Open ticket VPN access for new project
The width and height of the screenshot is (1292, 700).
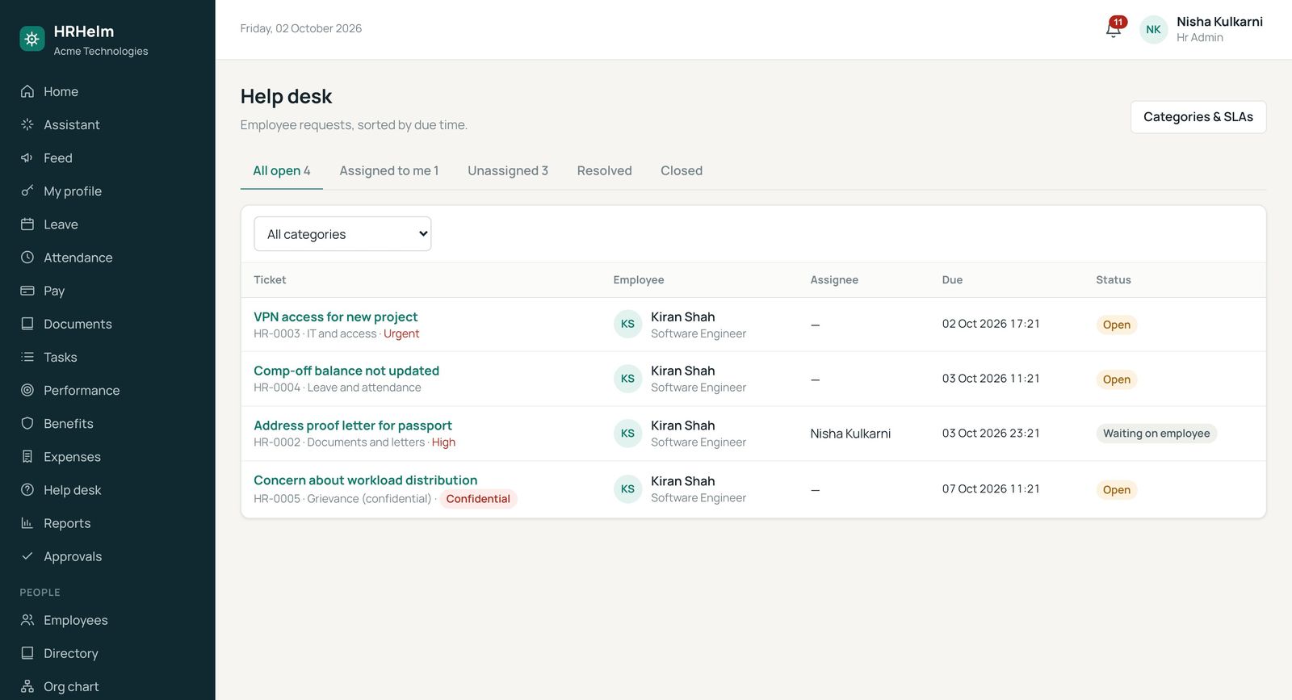tap(336, 316)
